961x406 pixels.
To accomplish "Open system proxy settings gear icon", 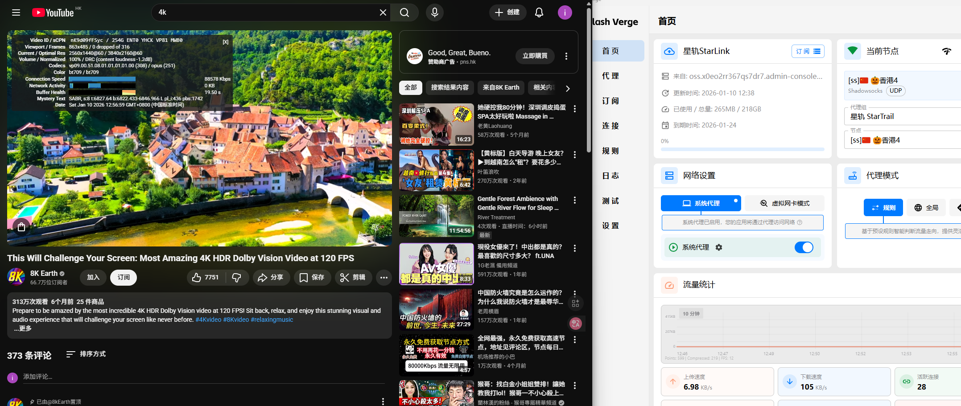I will [719, 247].
